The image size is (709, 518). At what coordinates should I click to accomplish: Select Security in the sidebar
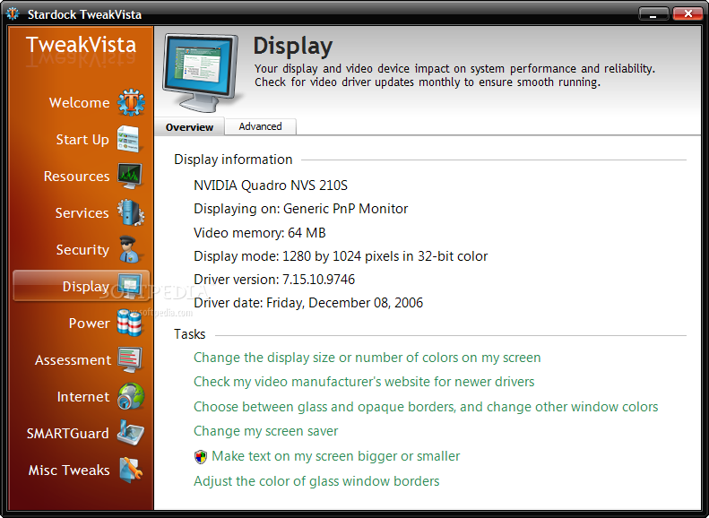click(x=82, y=250)
